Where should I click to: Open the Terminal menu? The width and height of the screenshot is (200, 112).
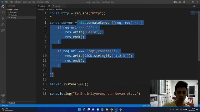tap(40, 2)
